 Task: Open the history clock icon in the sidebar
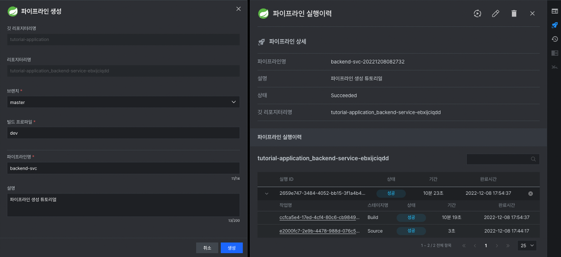point(555,39)
